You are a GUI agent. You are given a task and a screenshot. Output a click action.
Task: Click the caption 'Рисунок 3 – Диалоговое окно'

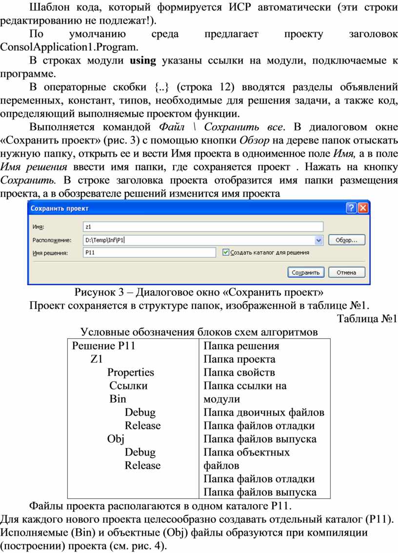tap(148, 292)
